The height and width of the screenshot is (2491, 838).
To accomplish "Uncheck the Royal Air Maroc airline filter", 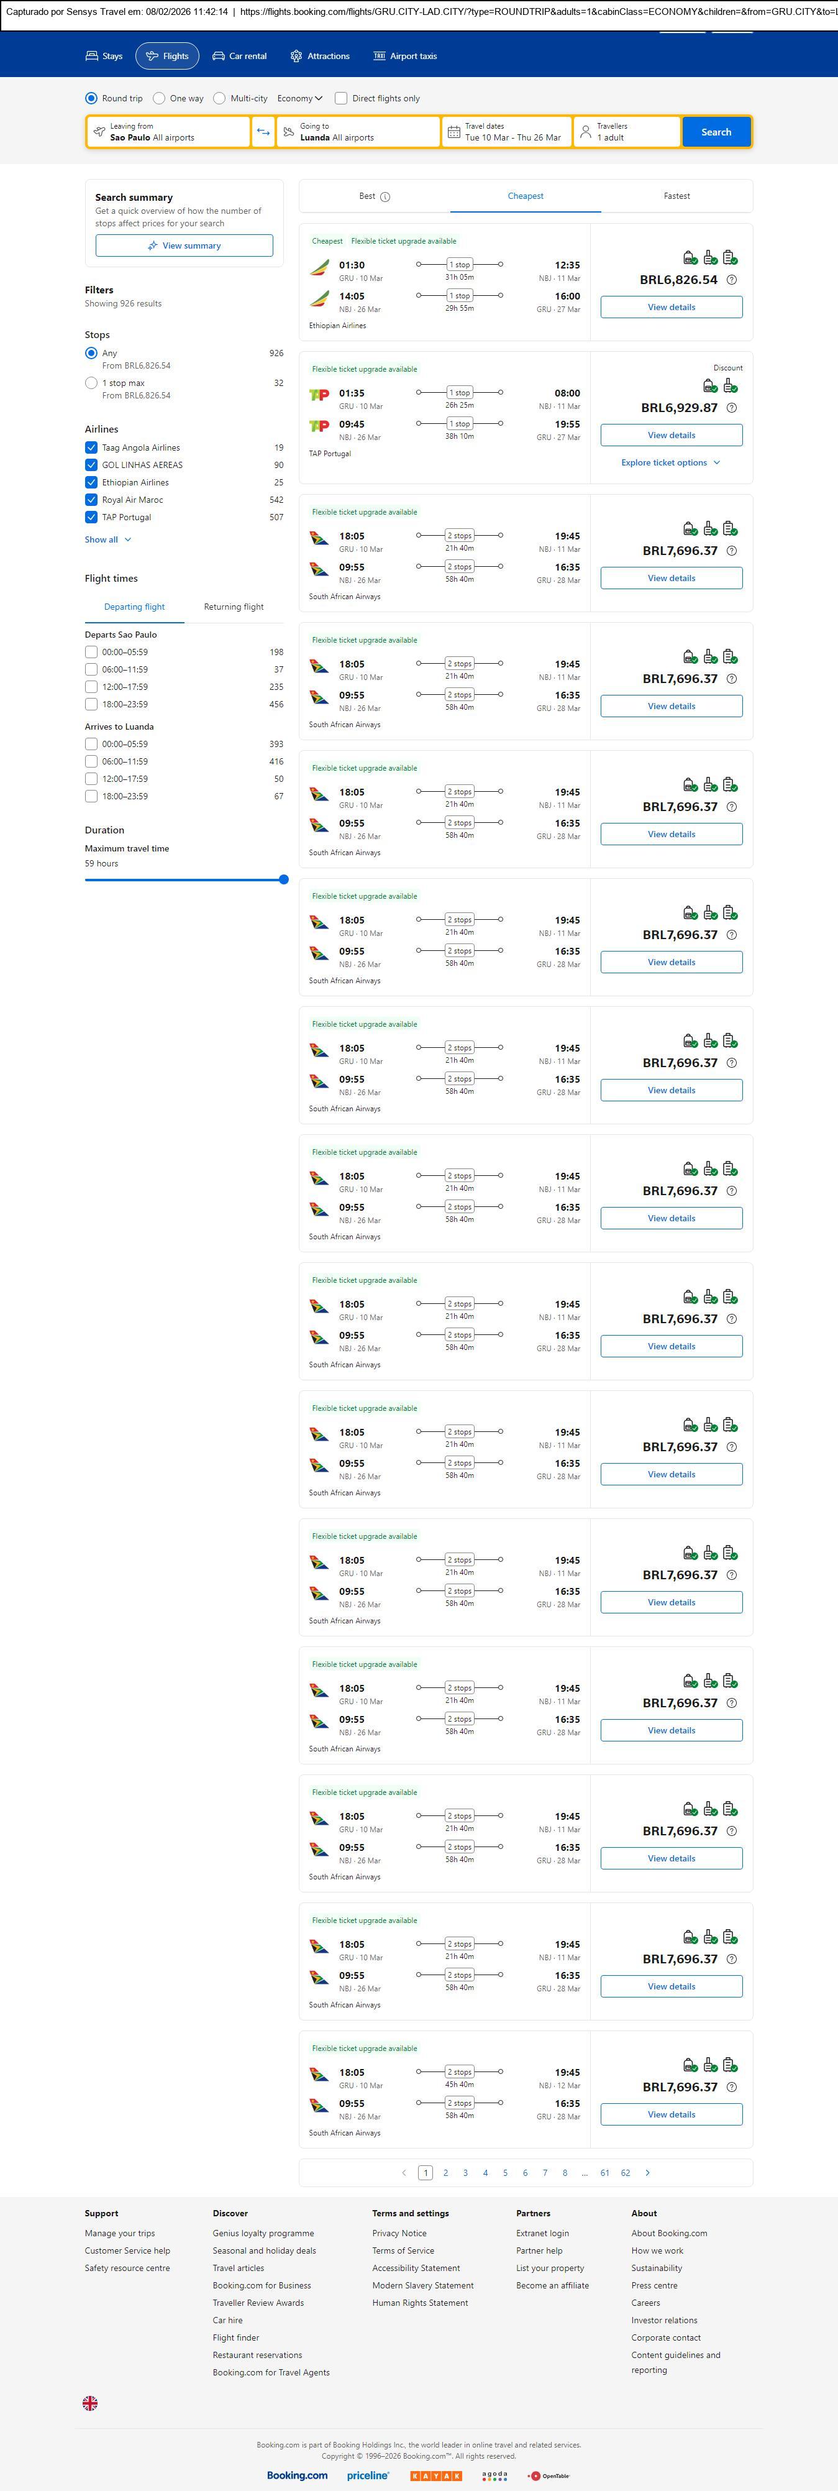I will point(91,500).
